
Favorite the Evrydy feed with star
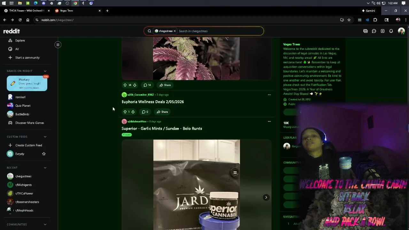pos(44,154)
